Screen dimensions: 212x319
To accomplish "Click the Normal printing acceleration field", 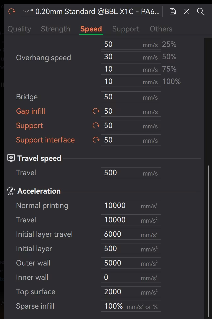I will pos(131,206).
